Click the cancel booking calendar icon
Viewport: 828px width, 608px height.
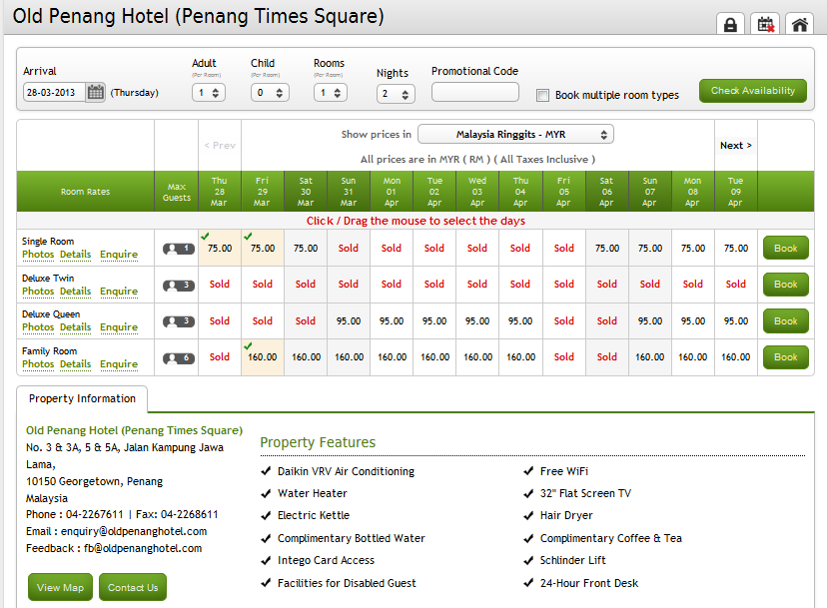click(x=765, y=24)
